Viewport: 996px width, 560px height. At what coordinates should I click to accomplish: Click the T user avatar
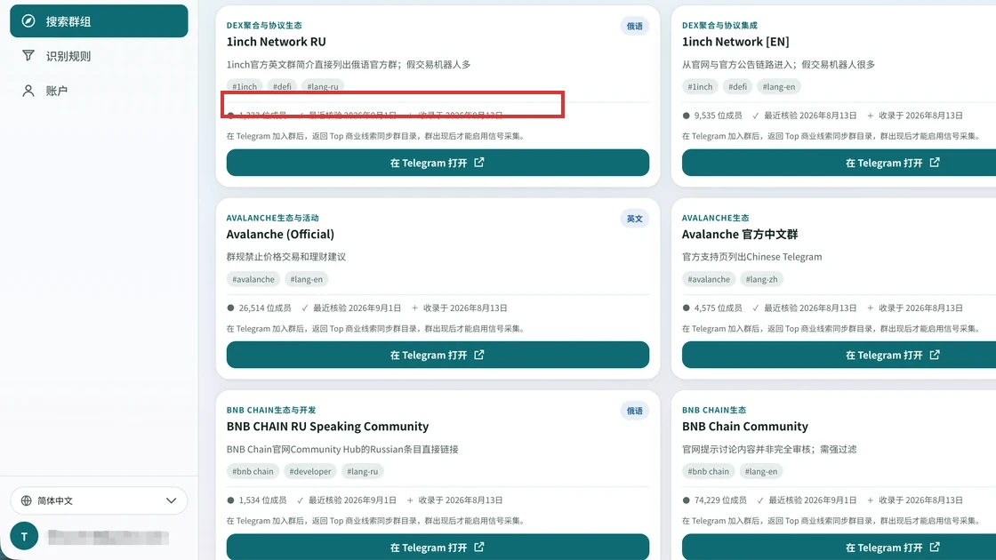tap(24, 537)
